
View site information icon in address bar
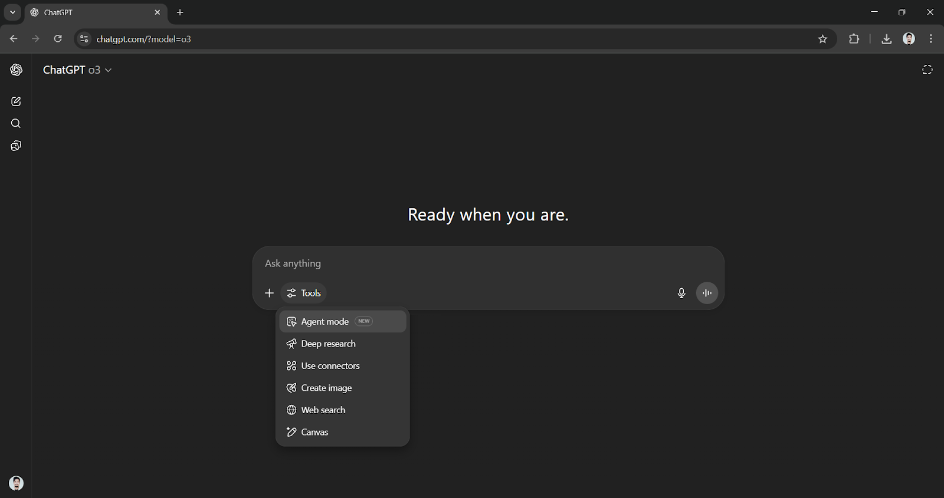point(84,39)
